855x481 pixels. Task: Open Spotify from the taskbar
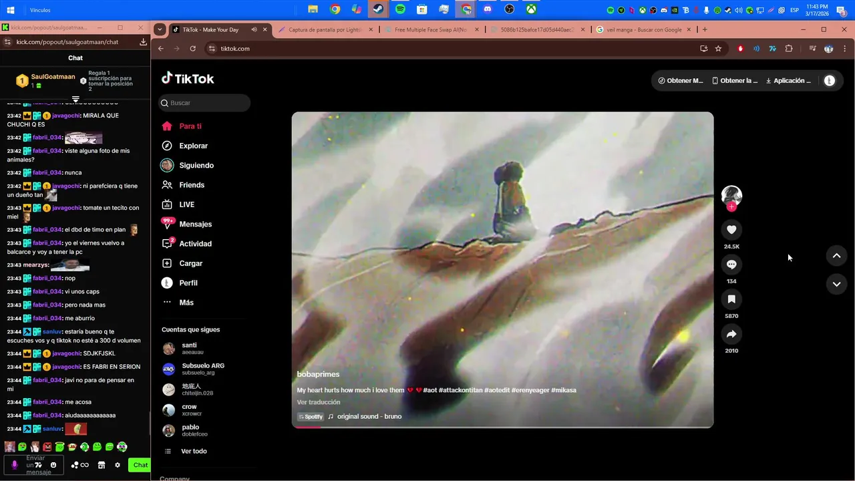pyautogui.click(x=400, y=9)
